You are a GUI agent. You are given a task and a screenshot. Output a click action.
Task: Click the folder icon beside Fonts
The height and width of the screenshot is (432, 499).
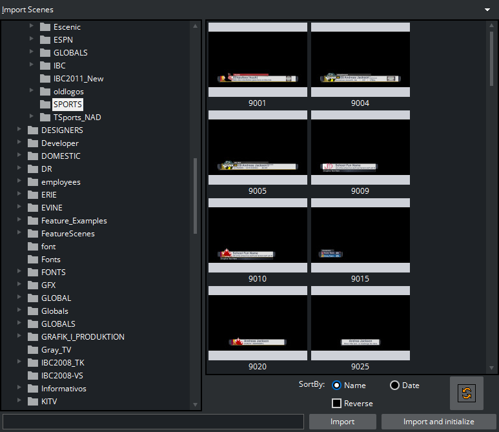33,260
